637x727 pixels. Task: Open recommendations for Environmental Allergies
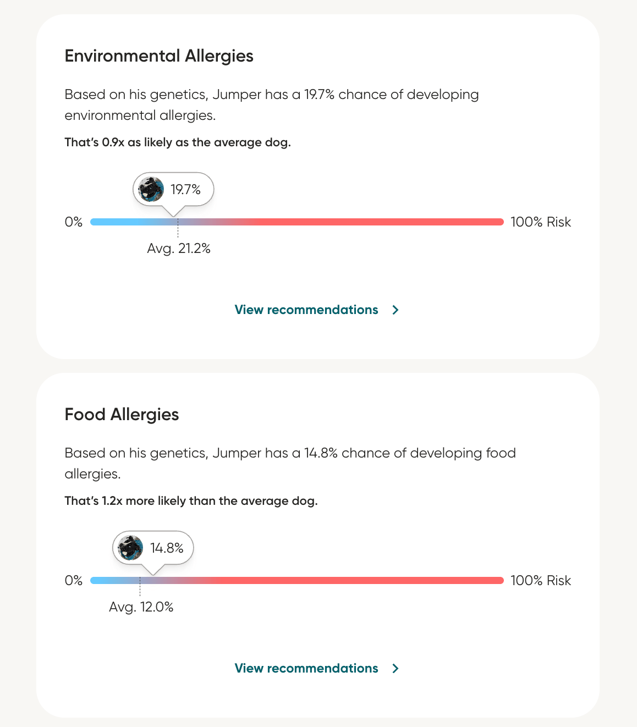(x=306, y=310)
